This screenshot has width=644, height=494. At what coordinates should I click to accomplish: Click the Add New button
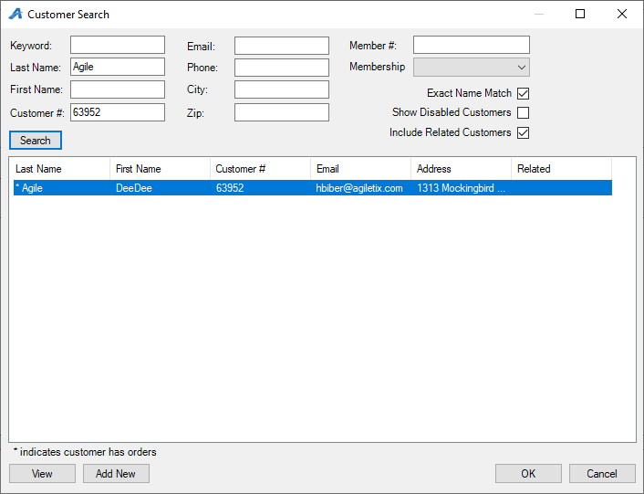pyautogui.click(x=116, y=473)
